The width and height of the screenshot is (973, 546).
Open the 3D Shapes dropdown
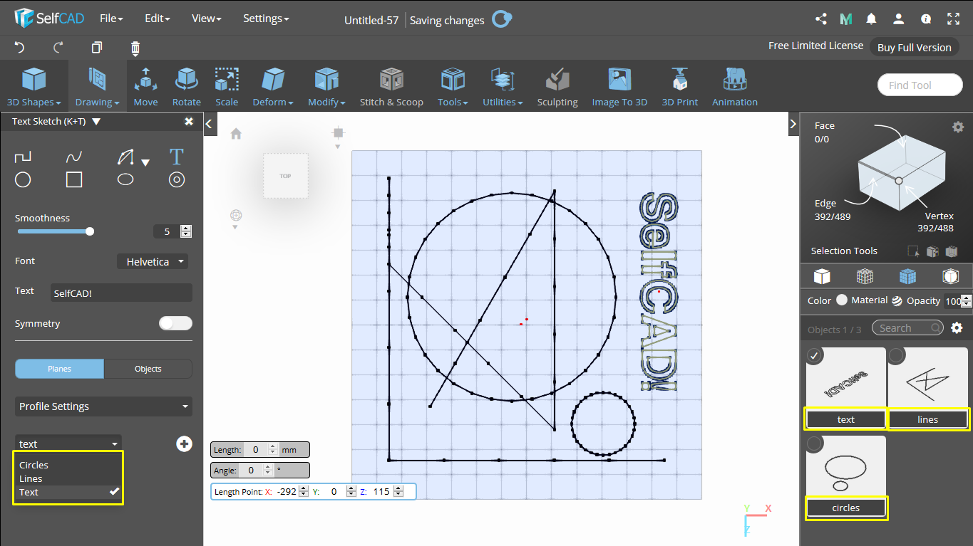click(x=34, y=88)
